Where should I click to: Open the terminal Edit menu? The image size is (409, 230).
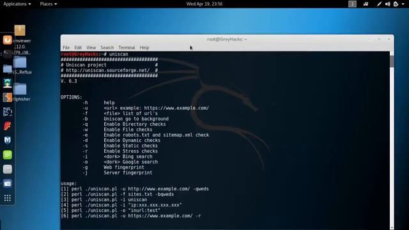(78, 47)
